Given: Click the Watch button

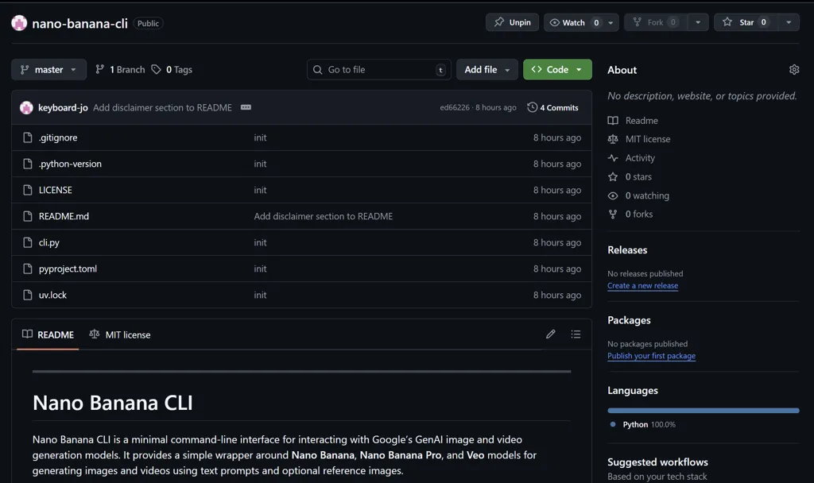Looking at the screenshot, I should coord(574,22).
